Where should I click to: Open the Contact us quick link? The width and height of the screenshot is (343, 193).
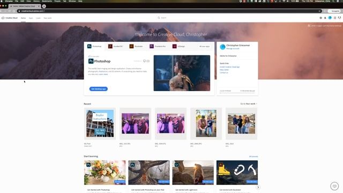point(224,73)
